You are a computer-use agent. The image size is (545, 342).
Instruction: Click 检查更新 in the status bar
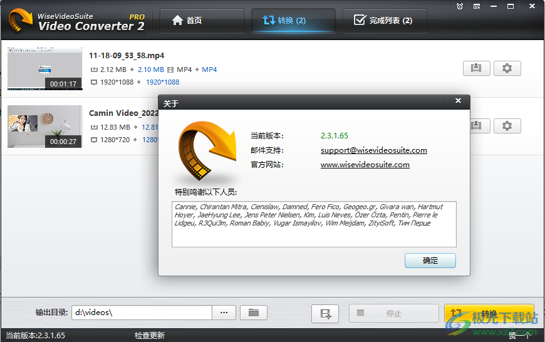(x=150, y=335)
